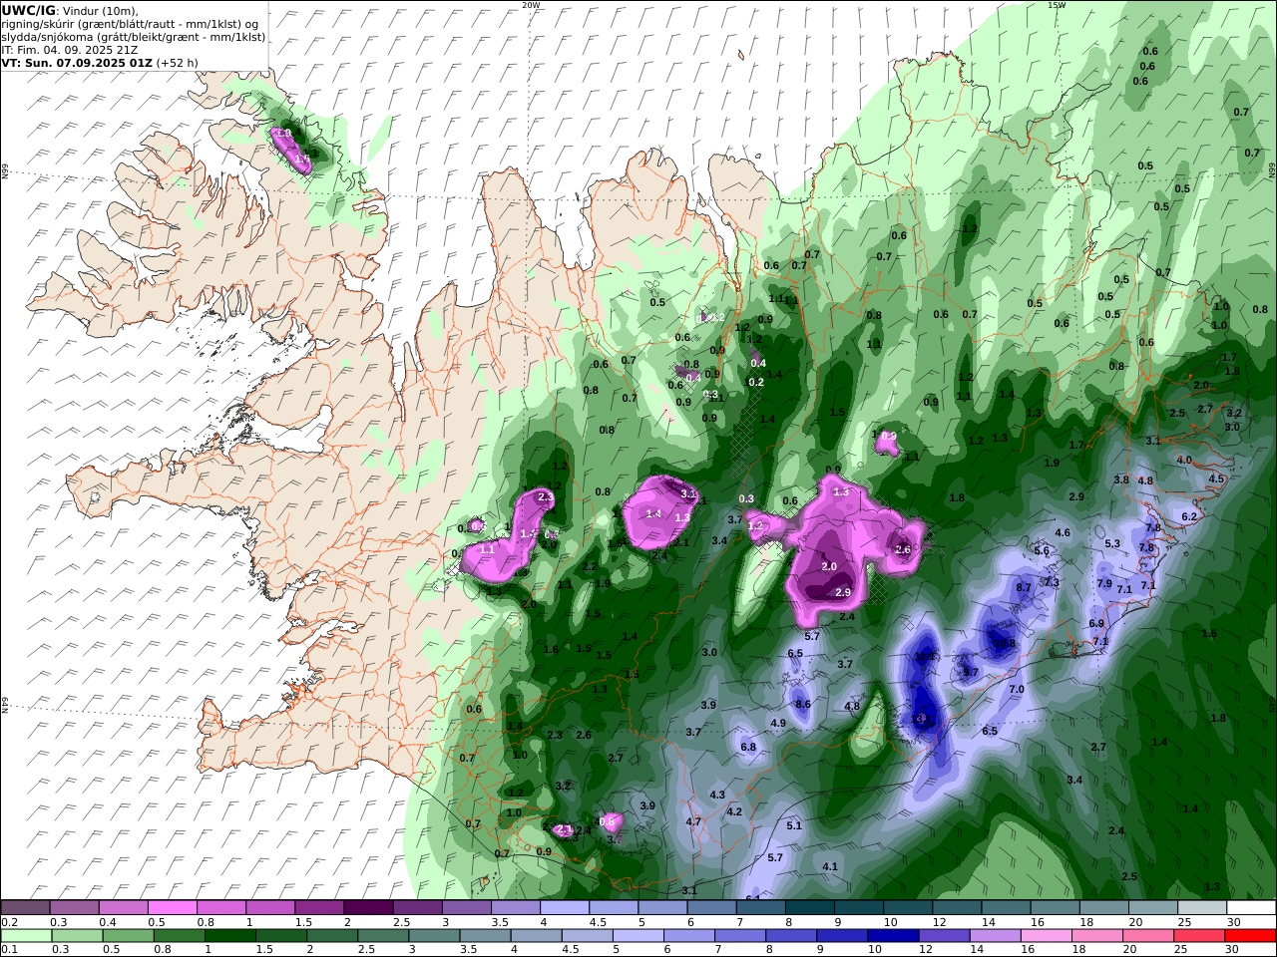This screenshot has width=1277, height=957.
Task: Click the "(+52 h)" forecast offset text
Action: (x=178, y=62)
